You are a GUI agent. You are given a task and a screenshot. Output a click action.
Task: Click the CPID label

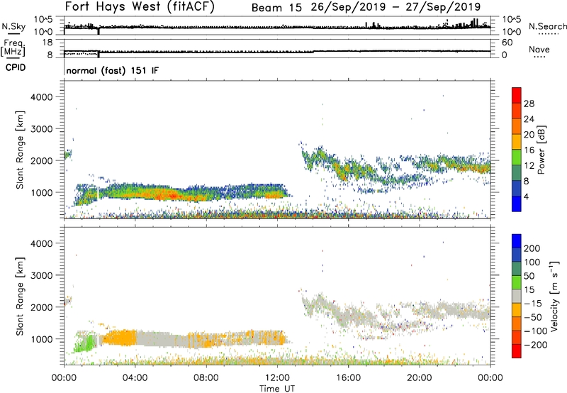pos(16,67)
